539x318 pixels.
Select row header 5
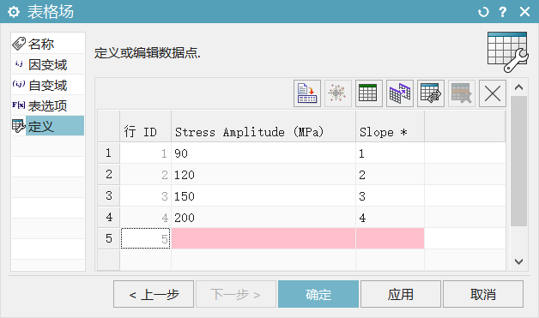[109, 238]
